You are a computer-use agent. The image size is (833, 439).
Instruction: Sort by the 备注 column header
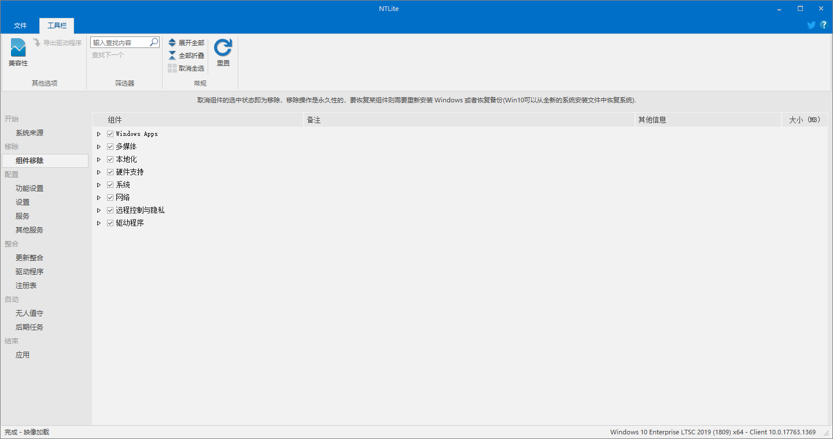tap(469, 120)
